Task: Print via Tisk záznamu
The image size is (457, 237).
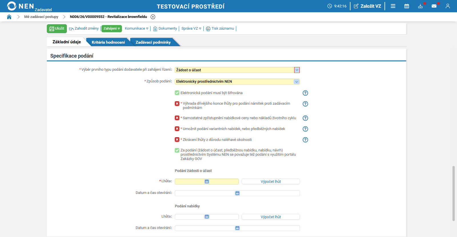Action: coord(220,29)
